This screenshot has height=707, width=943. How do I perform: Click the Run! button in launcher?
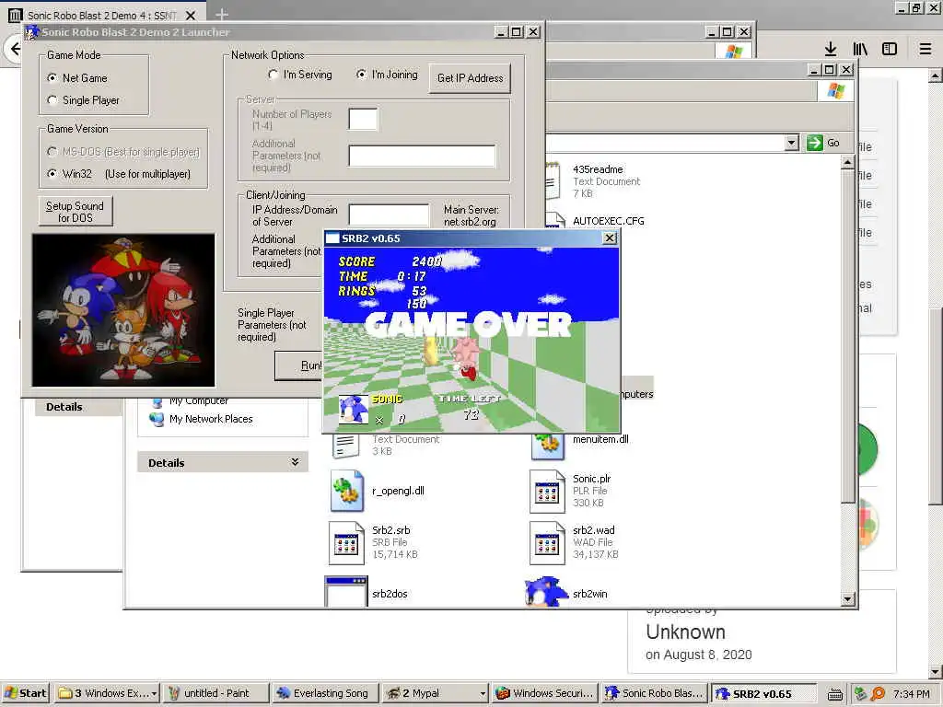299,365
